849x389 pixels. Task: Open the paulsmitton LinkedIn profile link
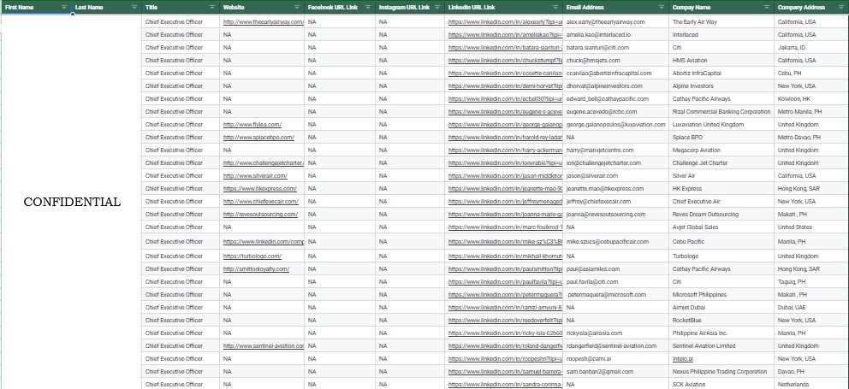click(x=505, y=269)
